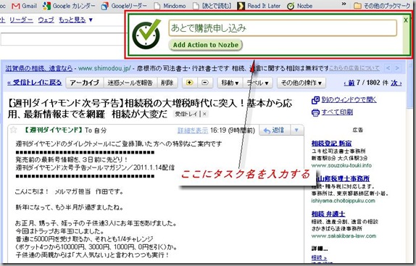This screenshot has height=266, width=416.
Task: Return via 受信トレイに戻る link
Action: (x=35, y=83)
